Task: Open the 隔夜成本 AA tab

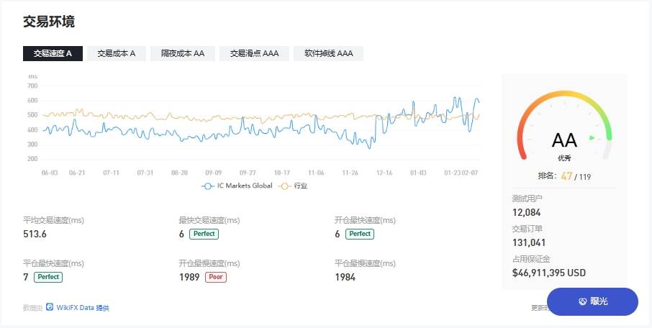Action: [183, 54]
